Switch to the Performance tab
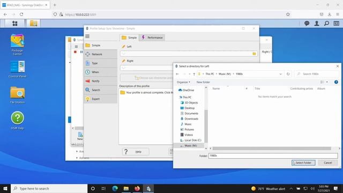This screenshot has height=193, width=343. pyautogui.click(x=152, y=38)
